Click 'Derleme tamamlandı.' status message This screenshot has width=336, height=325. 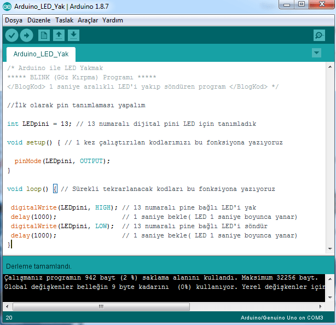click(39, 266)
